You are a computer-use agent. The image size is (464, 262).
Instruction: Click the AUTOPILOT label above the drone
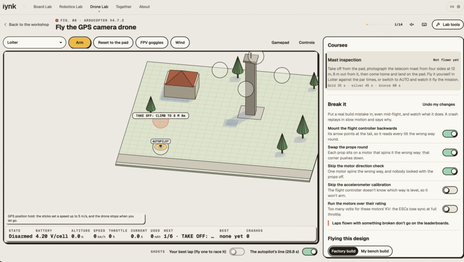(161, 141)
